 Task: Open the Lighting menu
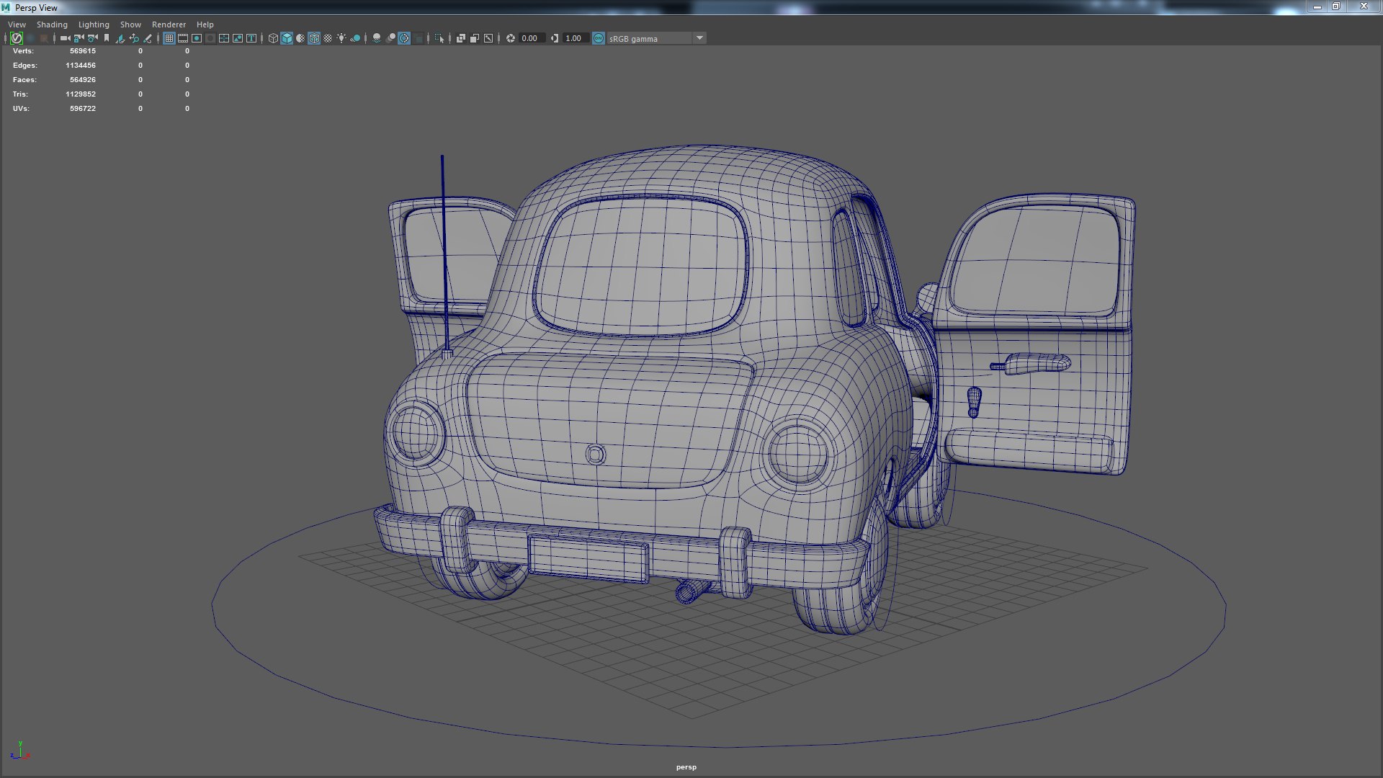[x=94, y=24]
